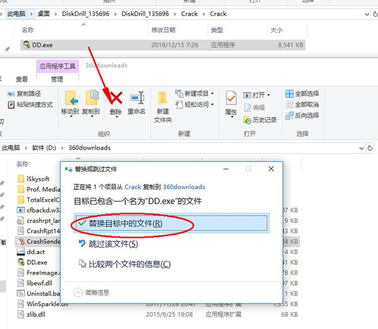The height and width of the screenshot is (329, 378).
Task: Select DD.exe in the 360downloads folder
Action: click(x=32, y=262)
